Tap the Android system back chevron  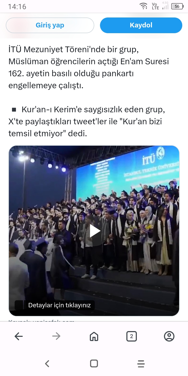coord(47,363)
